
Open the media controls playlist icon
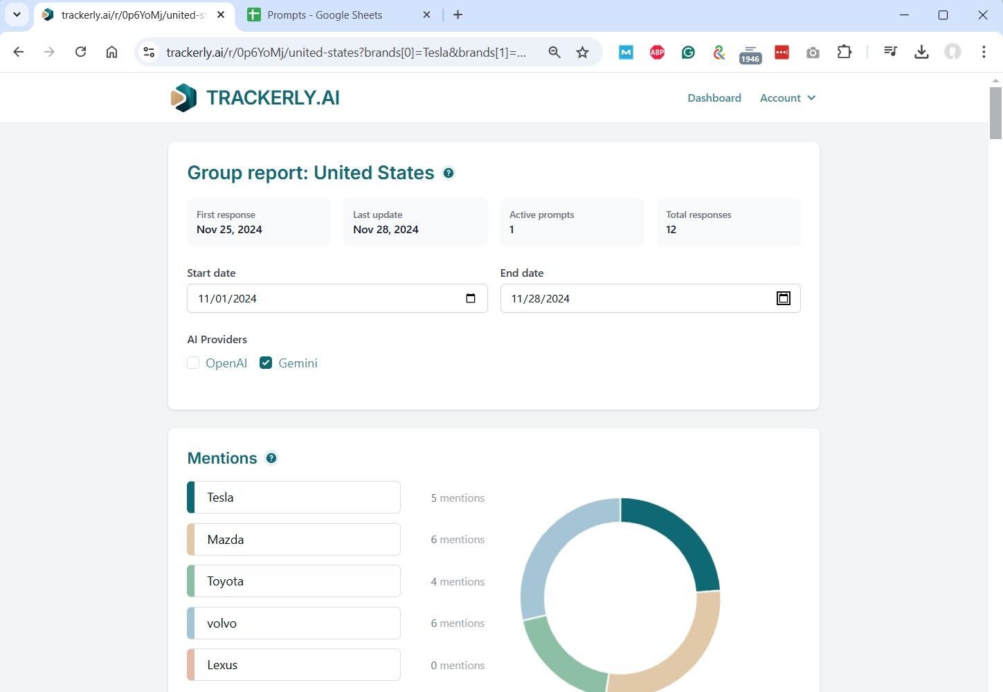click(x=890, y=52)
